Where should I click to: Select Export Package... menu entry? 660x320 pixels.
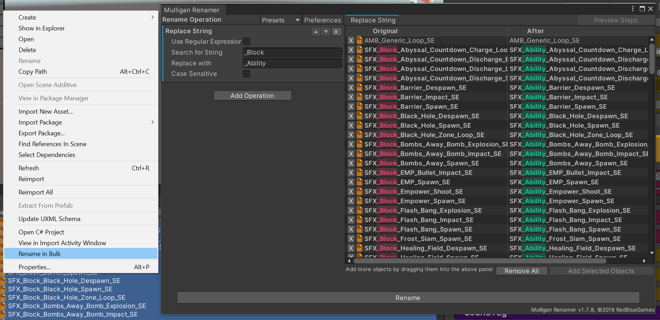point(81,133)
